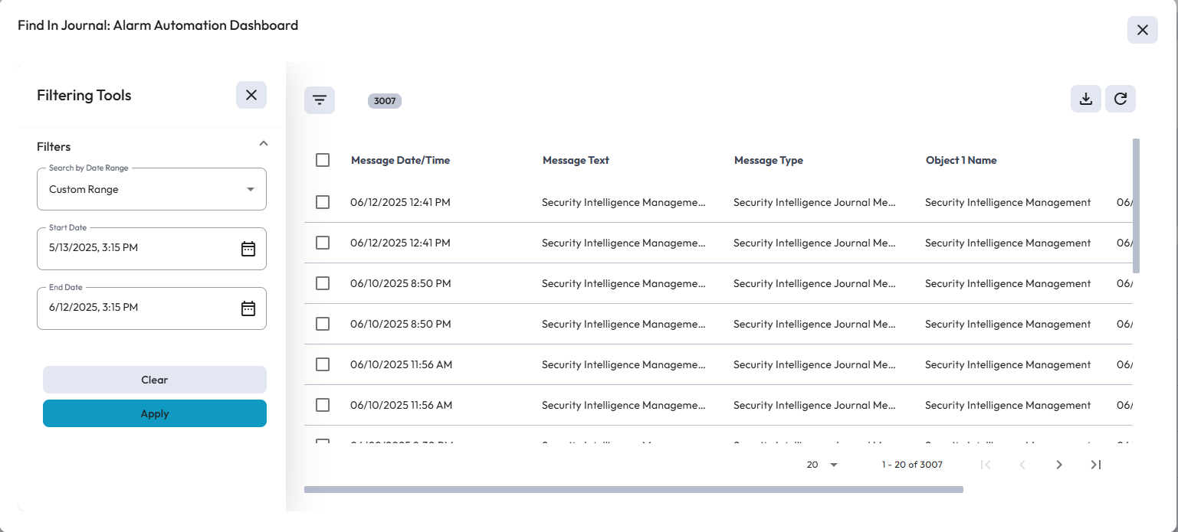Image resolution: width=1178 pixels, height=532 pixels.
Task: Open the rows-per-page dropdown showing 20
Action: 823,465
